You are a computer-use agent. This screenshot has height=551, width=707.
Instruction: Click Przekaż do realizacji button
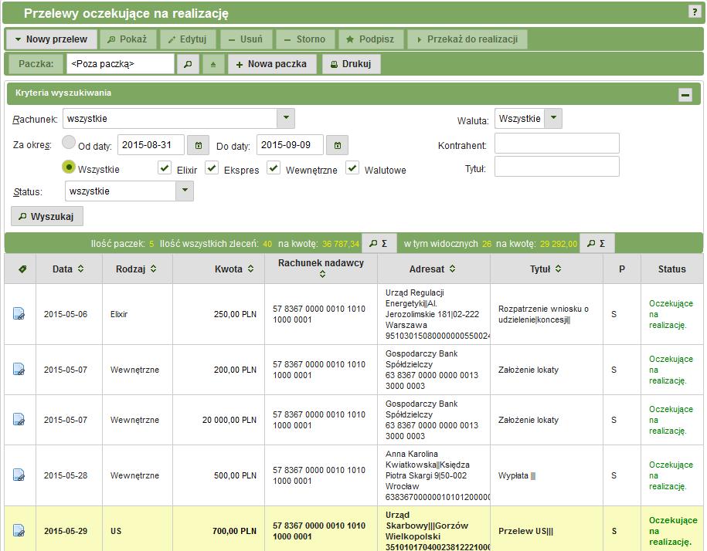(467, 39)
